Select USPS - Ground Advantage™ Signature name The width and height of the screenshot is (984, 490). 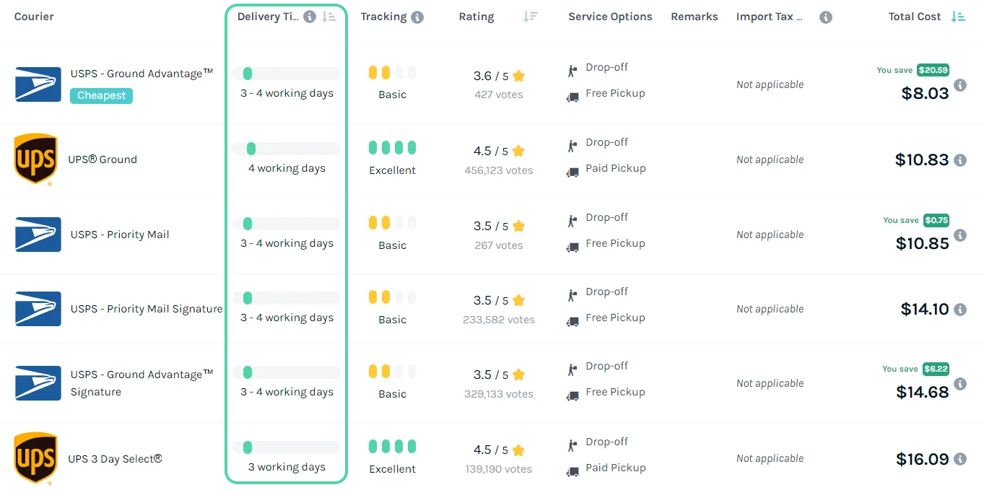pyautogui.click(x=142, y=383)
